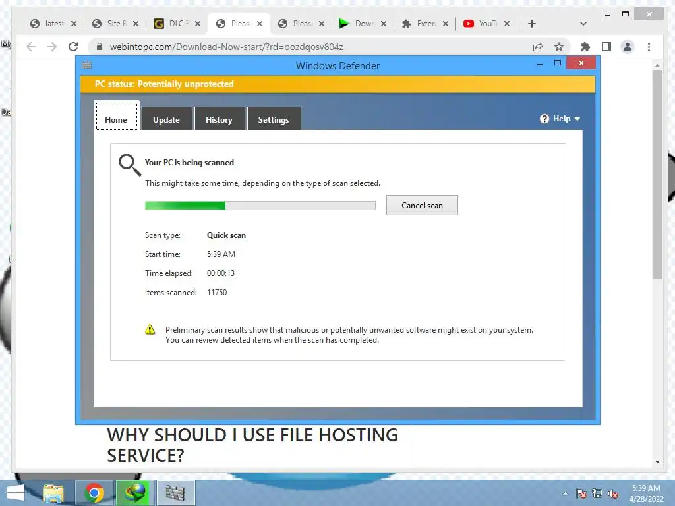Close the 'Down' tab
675x506 pixels.
click(x=384, y=24)
